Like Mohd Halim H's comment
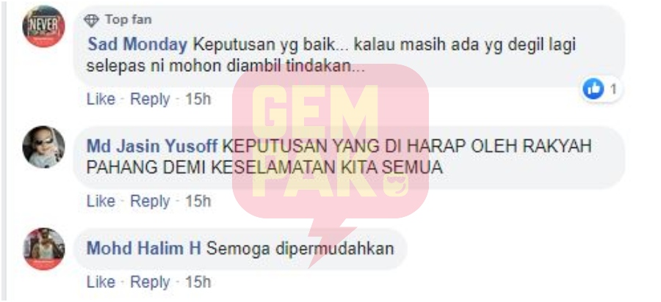This screenshot has height=302, width=661. pyautogui.click(x=101, y=281)
